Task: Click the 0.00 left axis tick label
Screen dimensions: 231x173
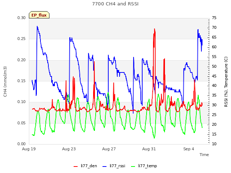Action: 22,144
